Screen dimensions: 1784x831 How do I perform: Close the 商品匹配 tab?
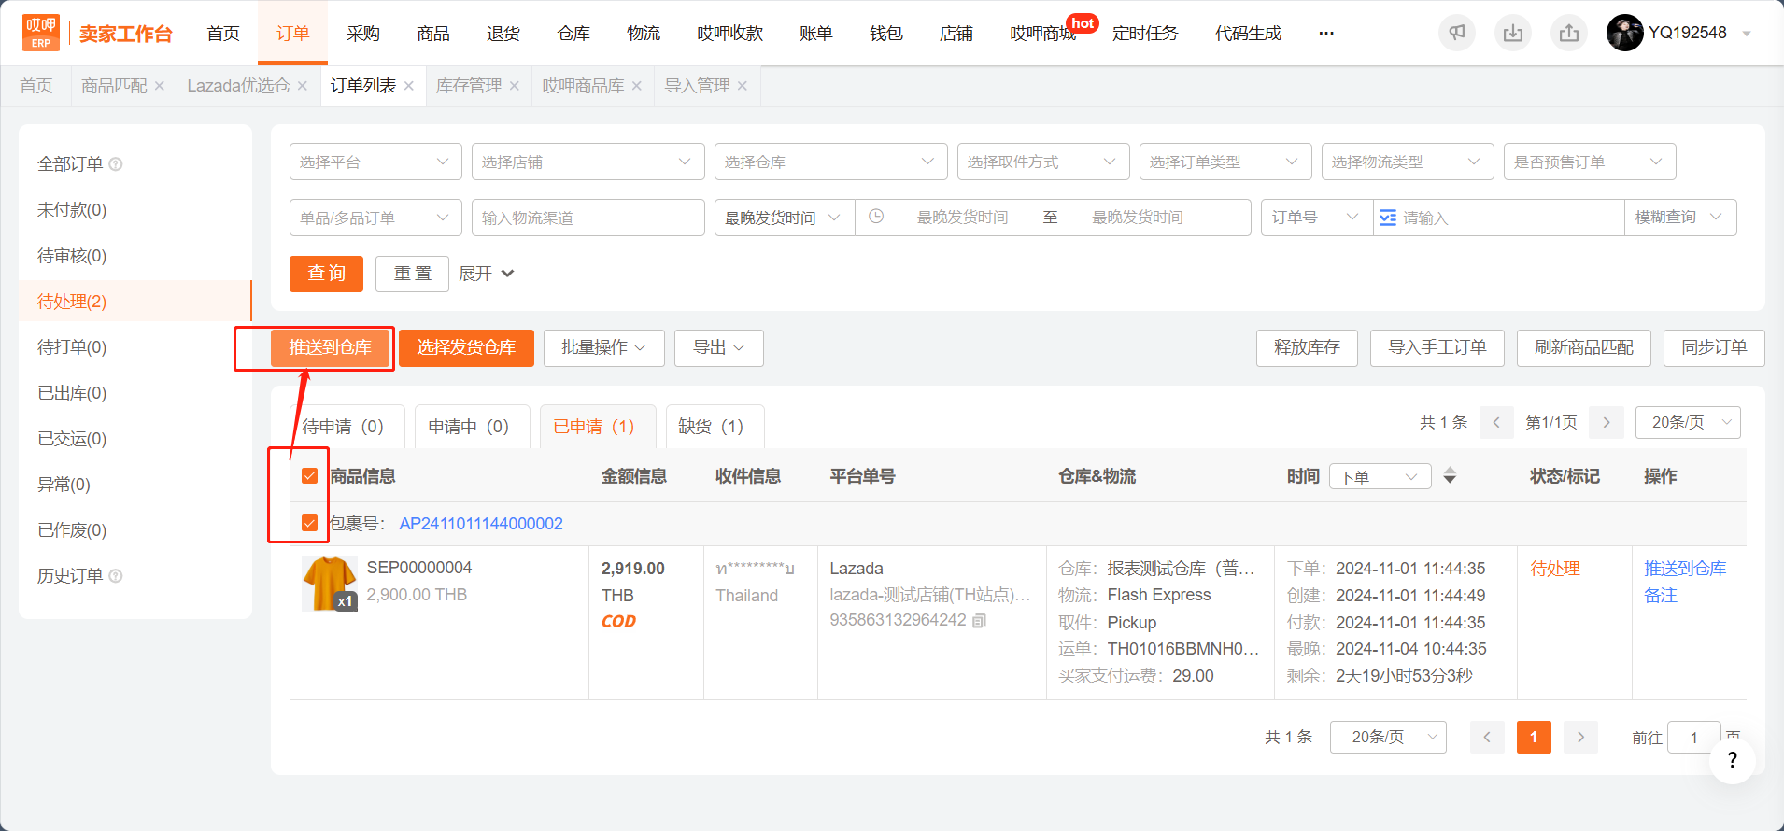(x=160, y=86)
